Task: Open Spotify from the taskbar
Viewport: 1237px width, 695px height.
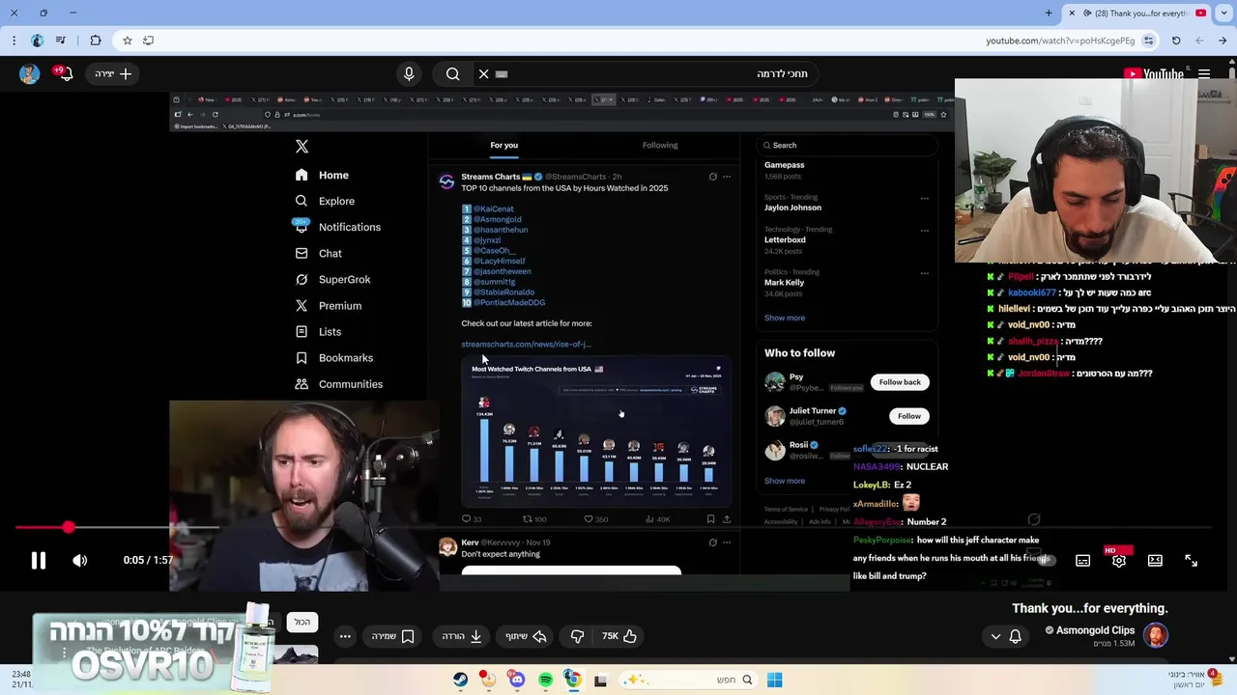Action: coord(545,680)
